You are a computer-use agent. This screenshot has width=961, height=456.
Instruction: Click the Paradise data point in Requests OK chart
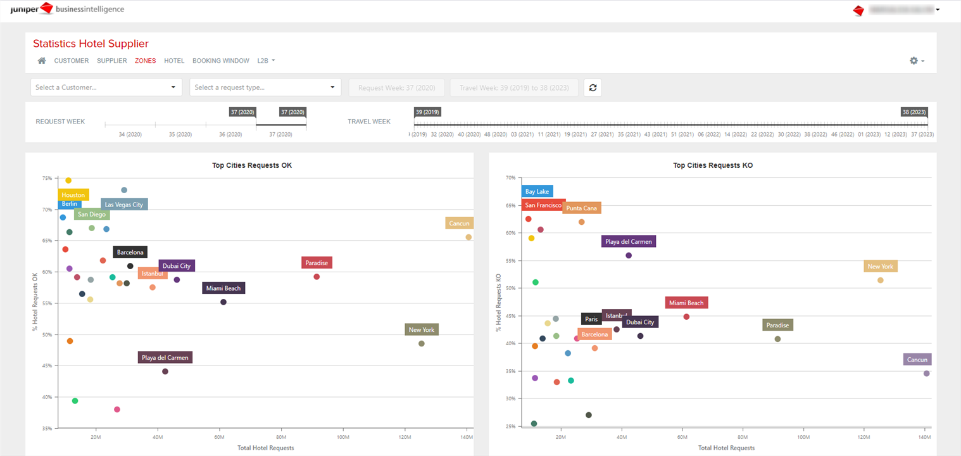pyautogui.click(x=316, y=276)
